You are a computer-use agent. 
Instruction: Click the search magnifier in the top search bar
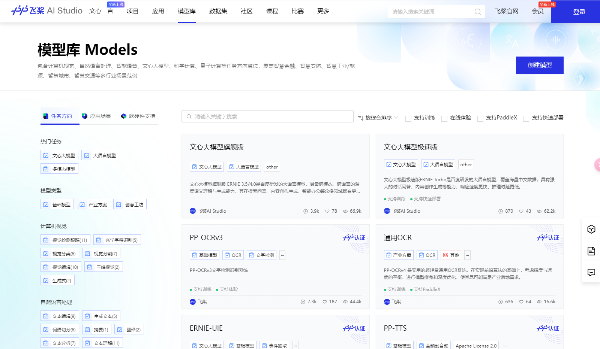pyautogui.click(x=478, y=12)
